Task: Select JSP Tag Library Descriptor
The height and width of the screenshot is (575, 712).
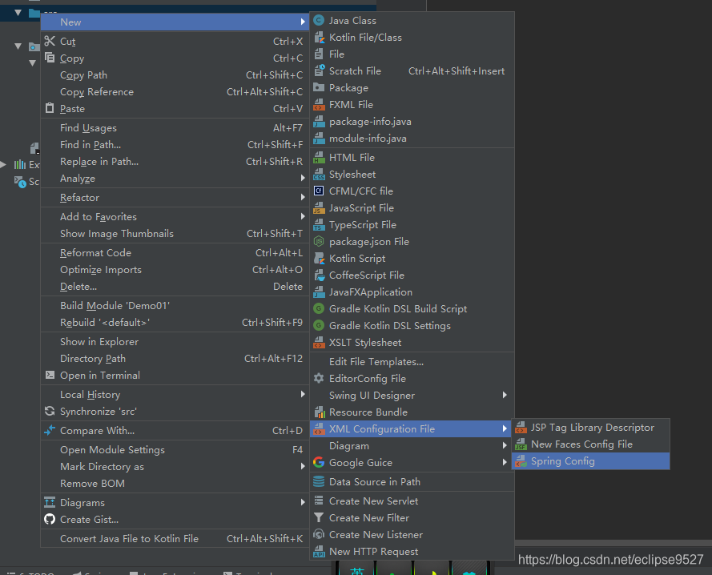Action: click(590, 428)
